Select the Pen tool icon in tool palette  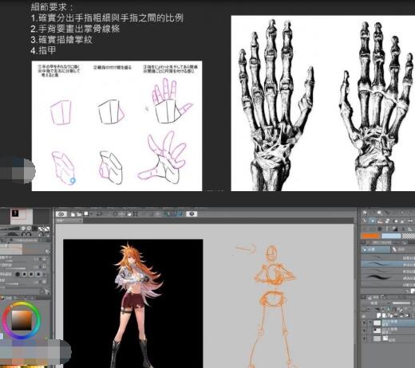(365, 221)
